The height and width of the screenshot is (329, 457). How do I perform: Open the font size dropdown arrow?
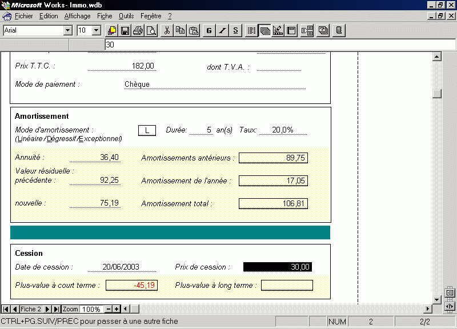point(96,30)
